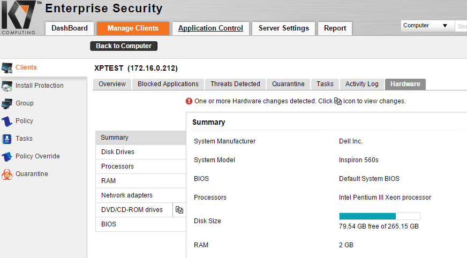Open the Activity Log tab

[361, 84]
